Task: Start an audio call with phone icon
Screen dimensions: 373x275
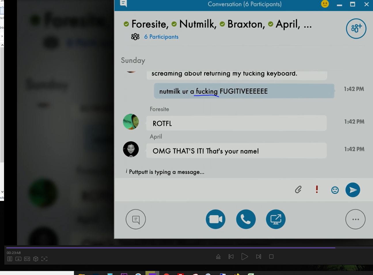Action: click(x=246, y=219)
